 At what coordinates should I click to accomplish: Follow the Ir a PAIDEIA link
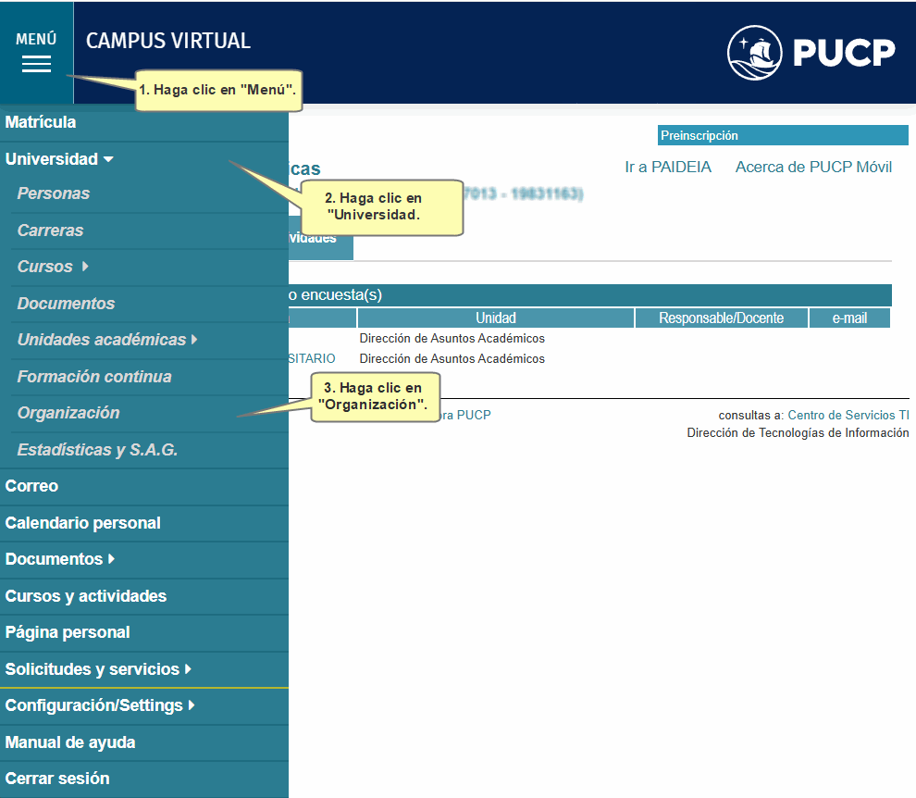point(668,167)
